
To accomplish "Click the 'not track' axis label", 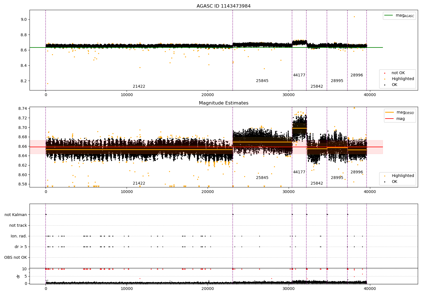I will [x=18, y=226].
